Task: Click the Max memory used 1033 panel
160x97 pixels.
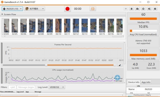Action: (143, 54)
